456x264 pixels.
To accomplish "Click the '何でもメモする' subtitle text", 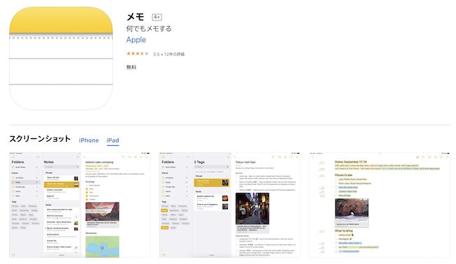I will tap(149, 29).
